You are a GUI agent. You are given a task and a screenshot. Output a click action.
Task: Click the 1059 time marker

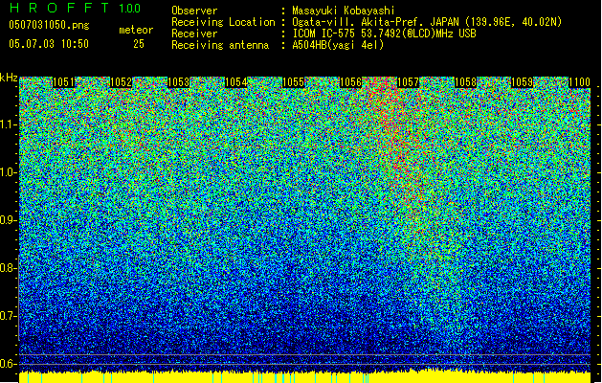tap(523, 82)
